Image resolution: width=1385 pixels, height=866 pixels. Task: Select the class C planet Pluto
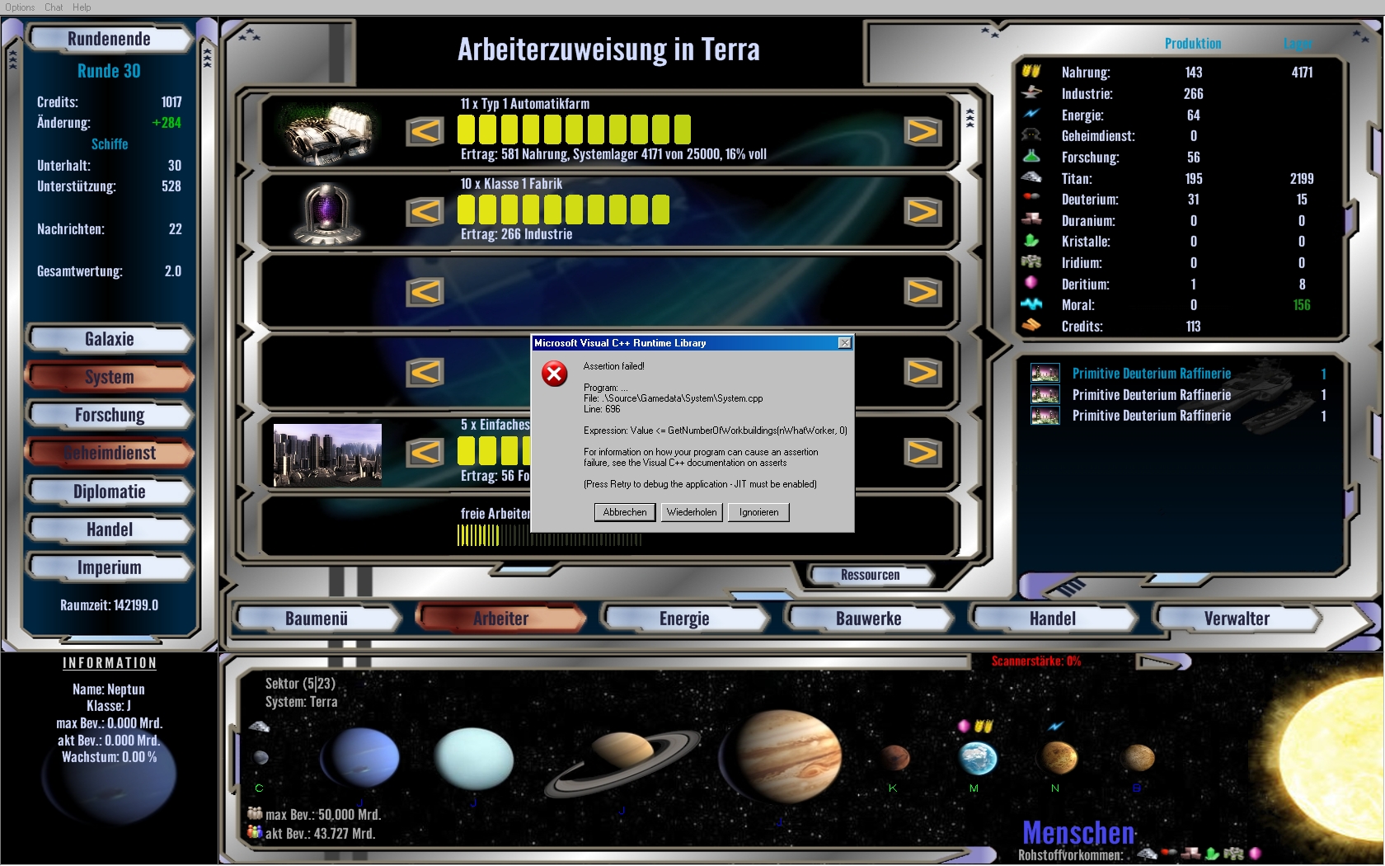point(261,757)
